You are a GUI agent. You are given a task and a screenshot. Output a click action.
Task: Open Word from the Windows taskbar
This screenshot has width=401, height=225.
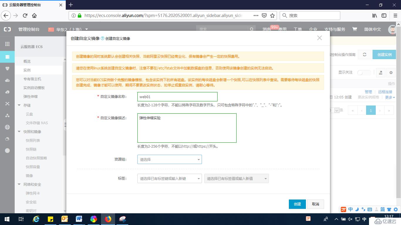tap(79, 219)
